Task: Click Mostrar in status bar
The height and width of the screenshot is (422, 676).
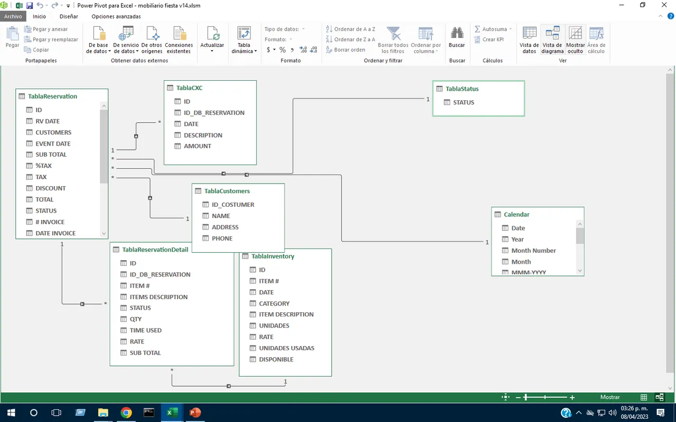Action: (610, 397)
